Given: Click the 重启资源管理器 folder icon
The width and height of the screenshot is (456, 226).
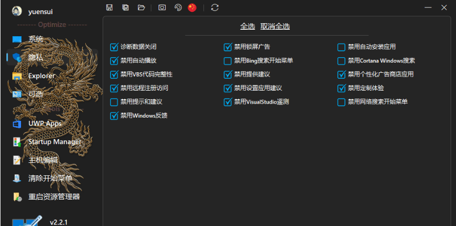Looking at the screenshot, I should (17, 197).
